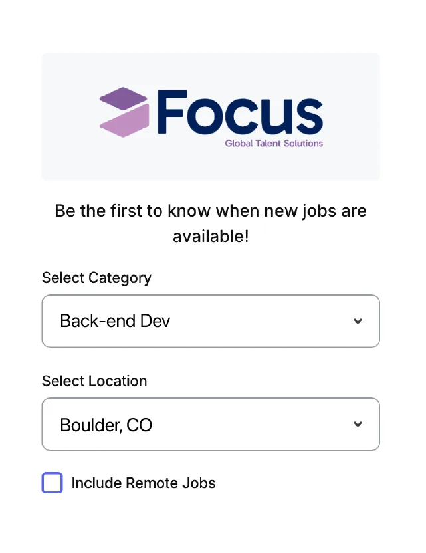Click the chevron arrow in the Category box
Image resolution: width=426 pixels, height=553 pixels.
click(x=358, y=321)
